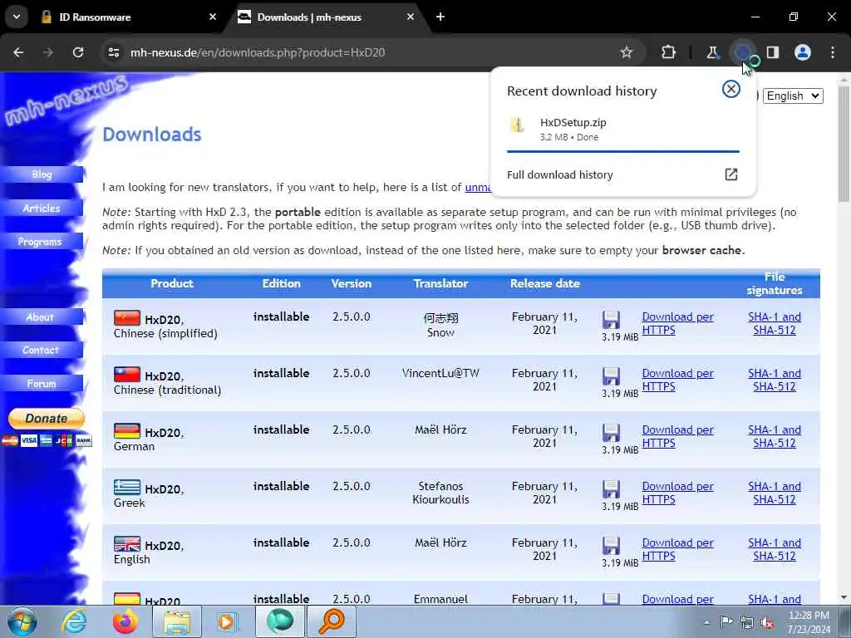This screenshot has width=851, height=638.
Task: Click the Taiwan flag for Chinese (traditional)
Action: 127,375
